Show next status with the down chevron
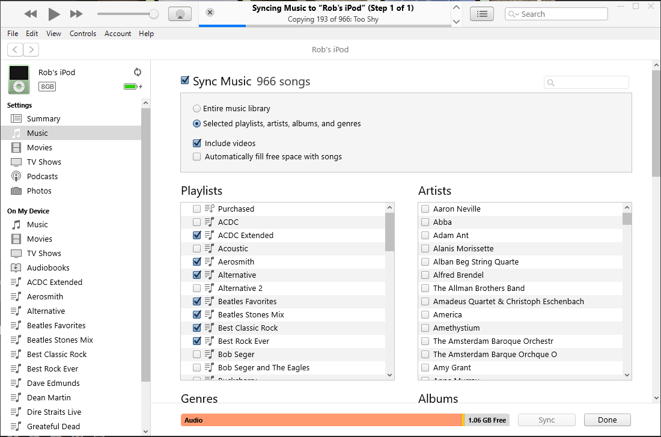Image resolution: width=661 pixels, height=437 pixels. tap(456, 21)
